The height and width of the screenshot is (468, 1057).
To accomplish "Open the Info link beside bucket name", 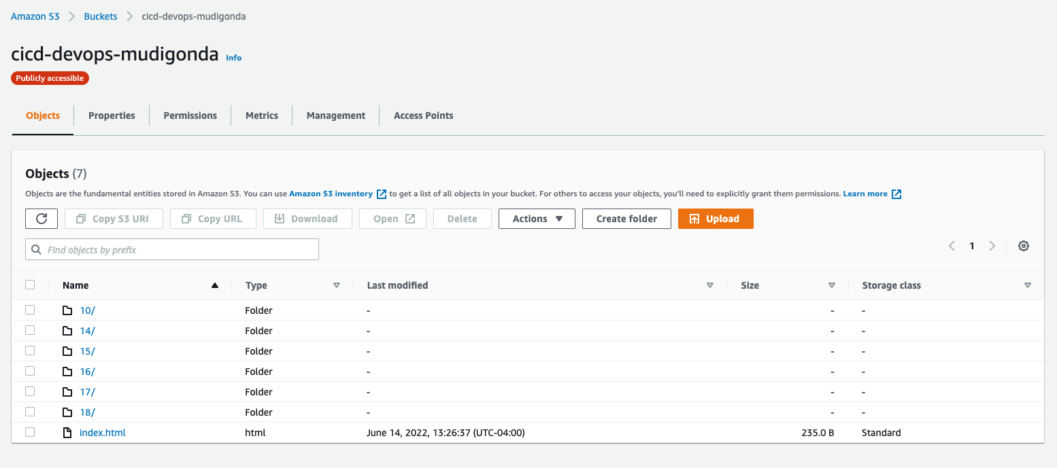I will click(233, 58).
